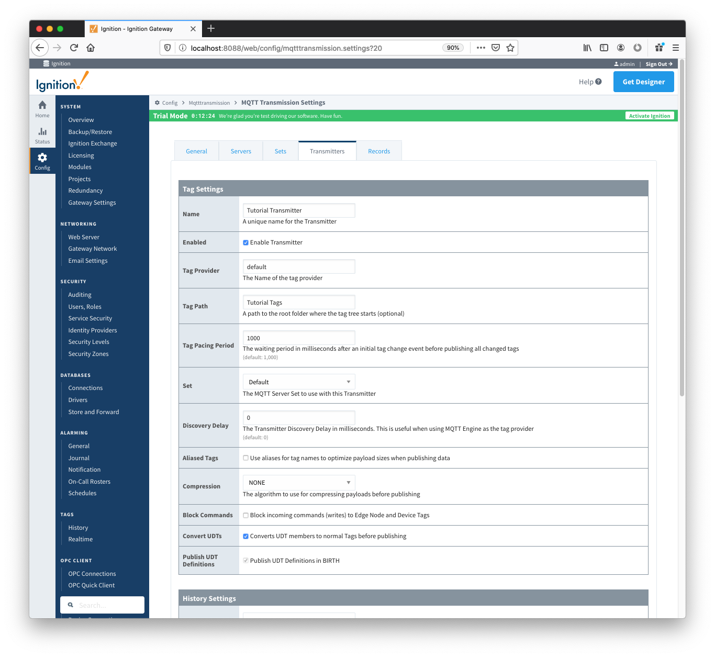The height and width of the screenshot is (657, 715).
Task: Click the Help question mark icon
Action: (x=598, y=82)
